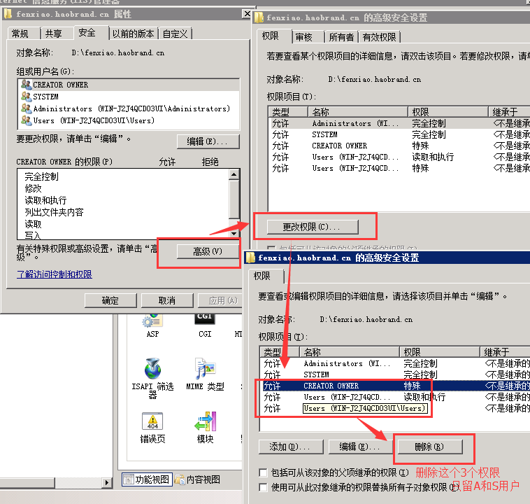Select SYSTEM in the group or user list

[129, 97]
